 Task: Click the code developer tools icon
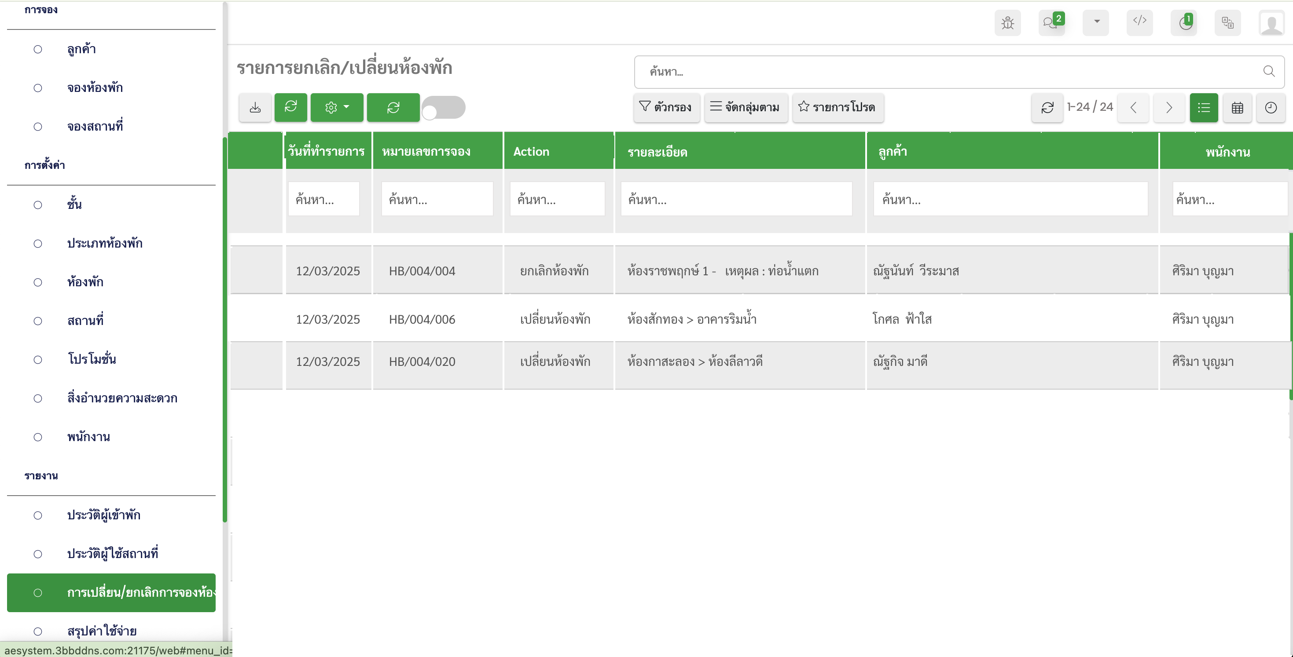tap(1139, 22)
